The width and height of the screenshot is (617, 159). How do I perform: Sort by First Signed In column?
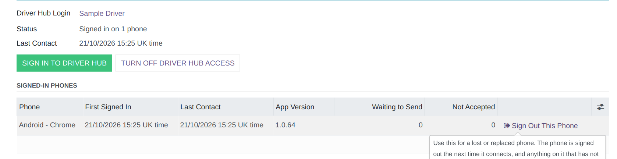130,107
